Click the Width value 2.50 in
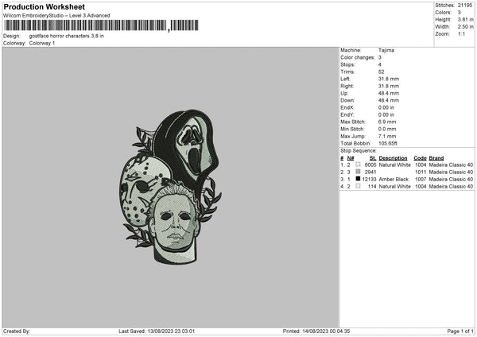The width and height of the screenshot is (477, 337). [465, 27]
